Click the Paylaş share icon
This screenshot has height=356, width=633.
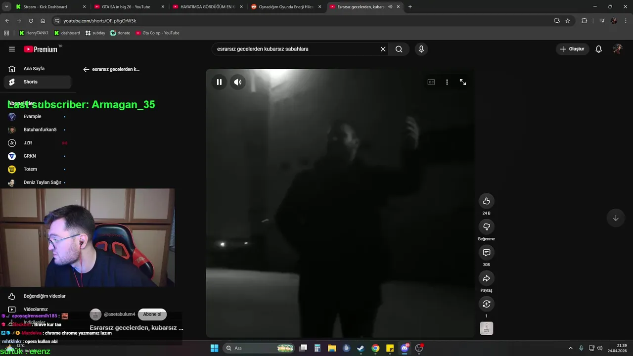click(x=487, y=278)
